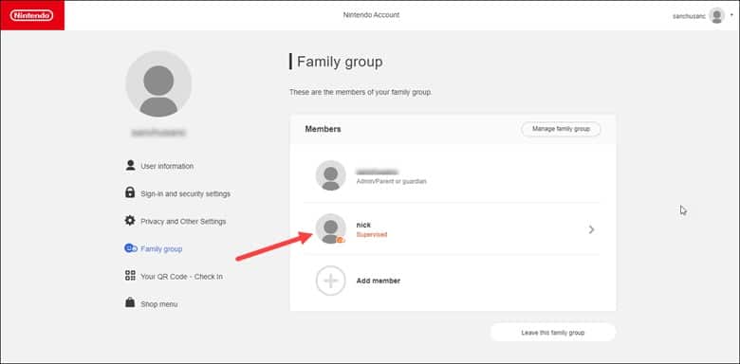Image resolution: width=740 pixels, height=364 pixels.
Task: Click the Nintendo logo
Action: [x=32, y=15]
